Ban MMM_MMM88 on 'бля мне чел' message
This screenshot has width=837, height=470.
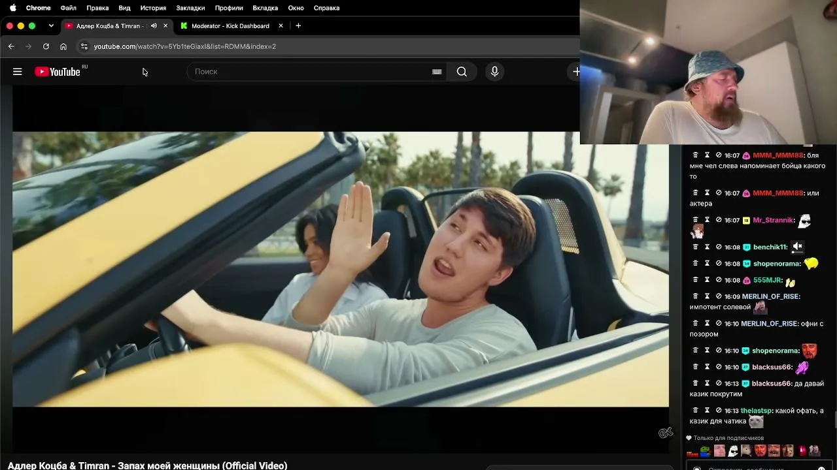click(719, 155)
